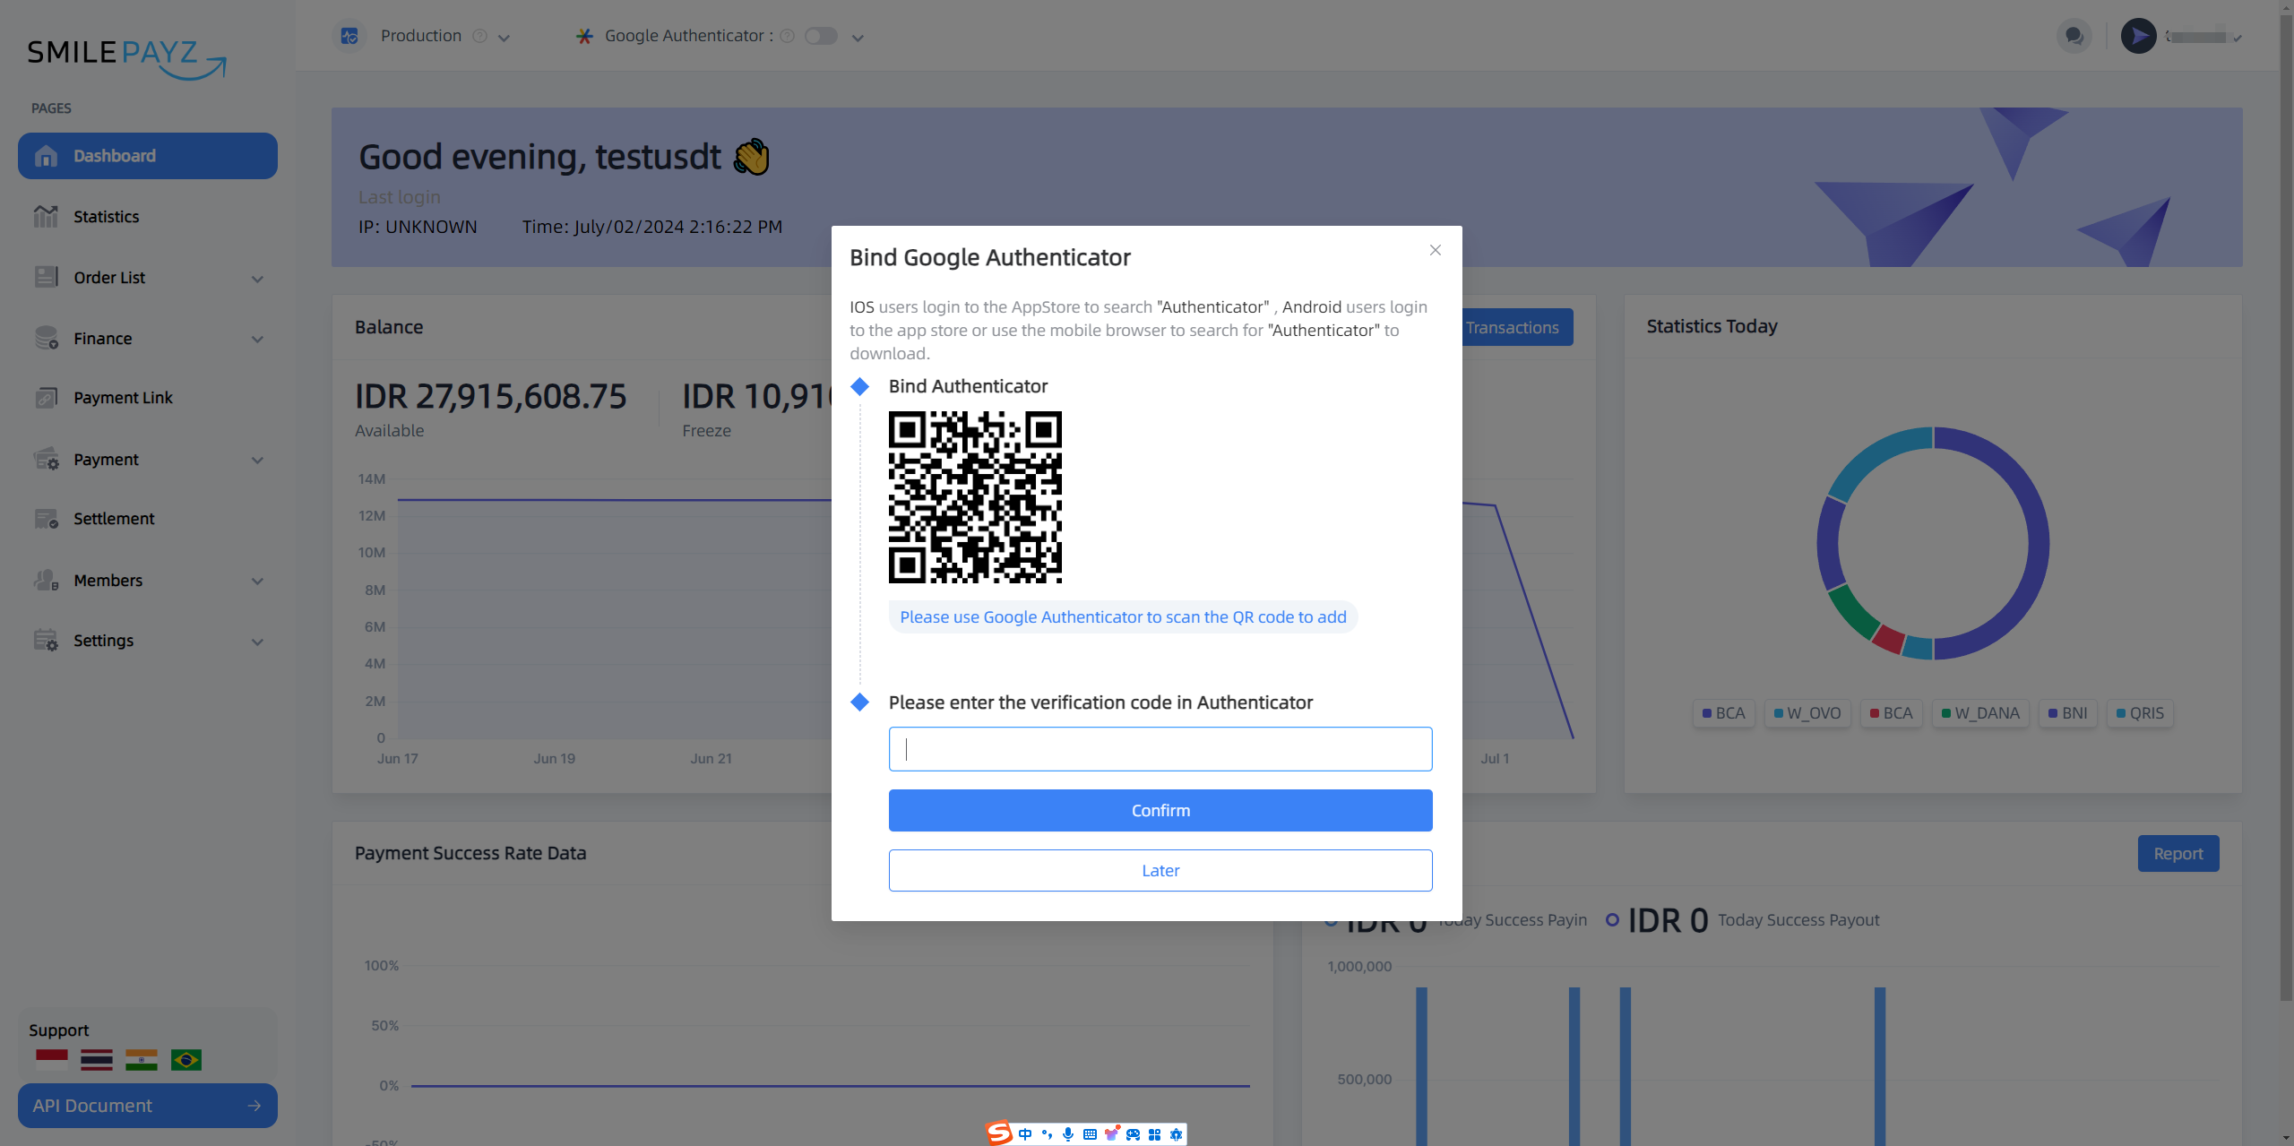Toggle the QRIS legend item
The height and width of the screenshot is (1146, 2294).
(x=2140, y=713)
